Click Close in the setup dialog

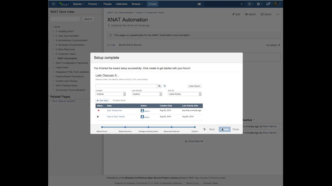236,129
